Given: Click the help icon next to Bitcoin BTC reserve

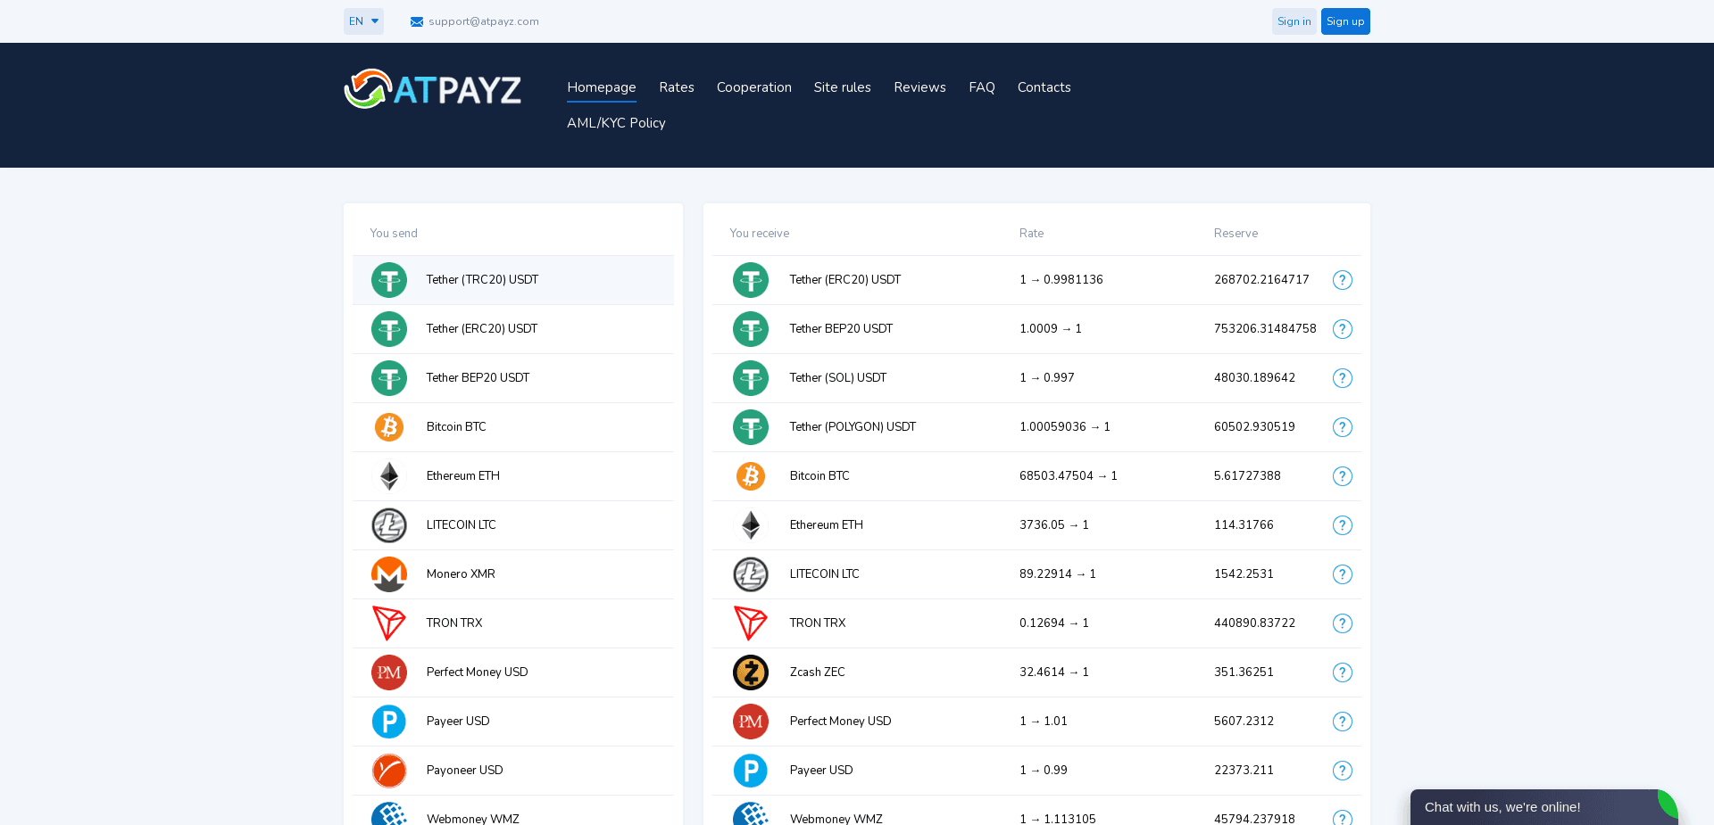Looking at the screenshot, I should 1343,476.
